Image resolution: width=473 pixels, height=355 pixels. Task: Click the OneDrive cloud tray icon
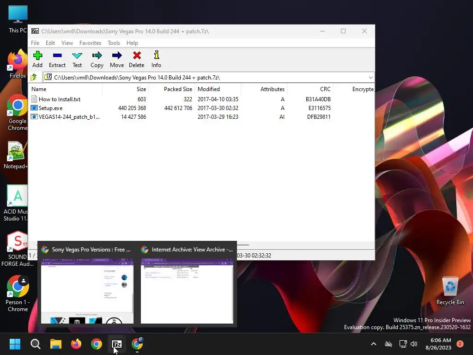pos(388,344)
